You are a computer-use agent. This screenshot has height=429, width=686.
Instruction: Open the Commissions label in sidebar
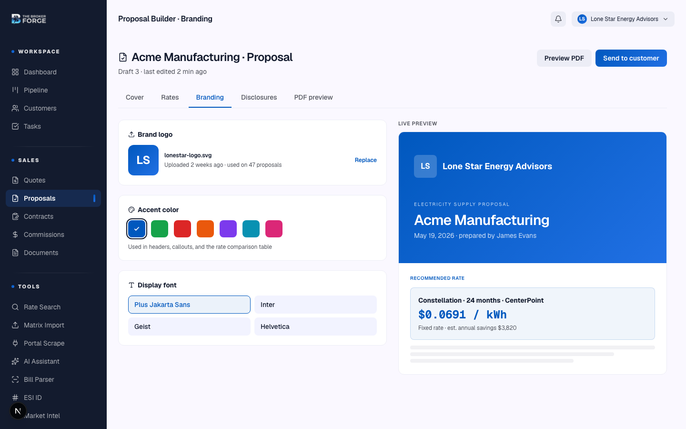pyautogui.click(x=44, y=235)
